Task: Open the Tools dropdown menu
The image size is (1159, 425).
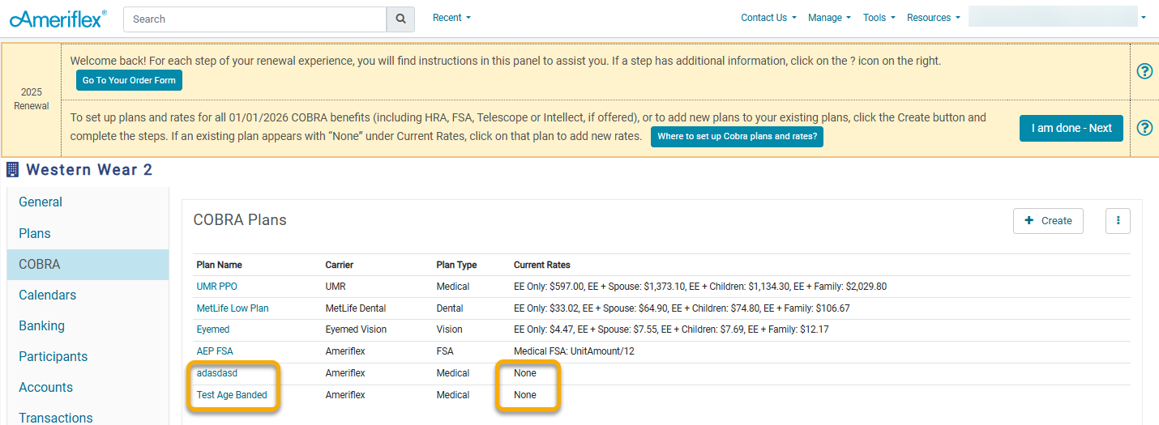Action: pos(879,18)
